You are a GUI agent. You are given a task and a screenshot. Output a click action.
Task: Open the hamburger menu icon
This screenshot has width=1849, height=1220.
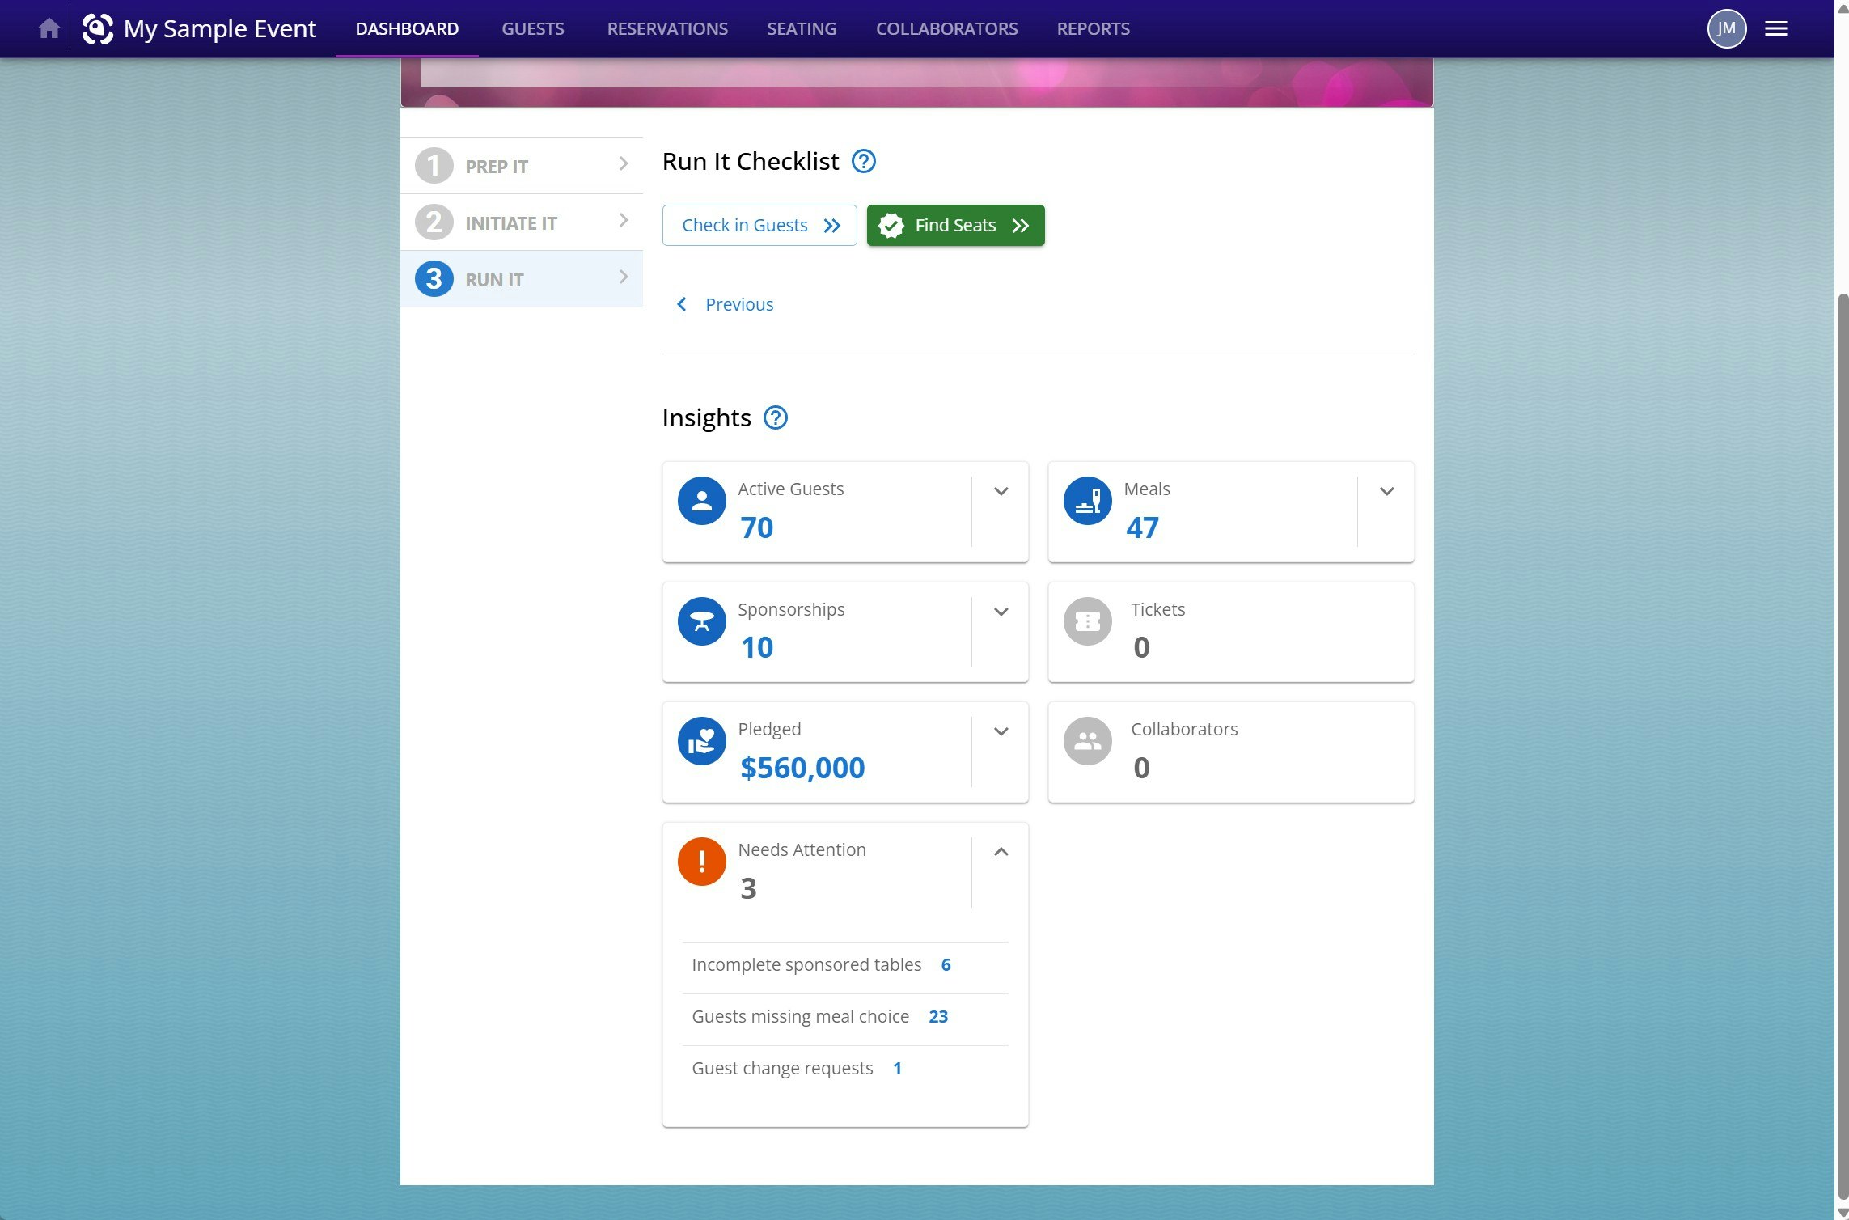point(1775,29)
